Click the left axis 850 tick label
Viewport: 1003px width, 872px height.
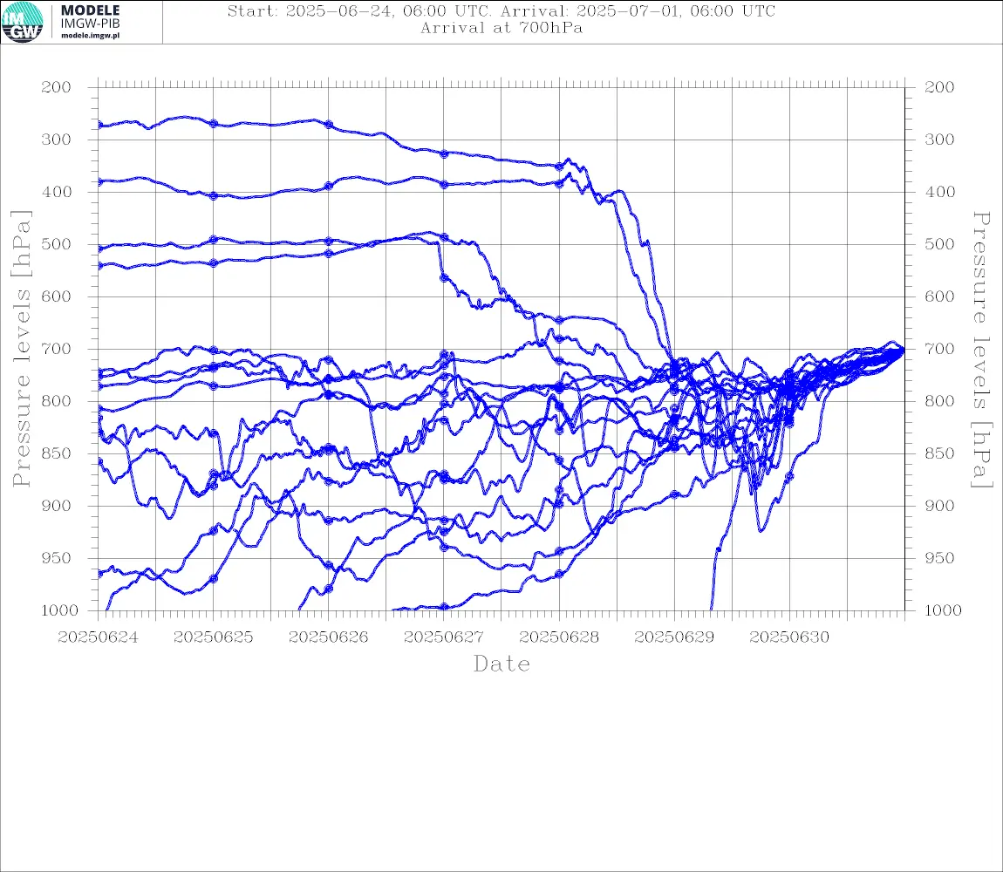57,453
